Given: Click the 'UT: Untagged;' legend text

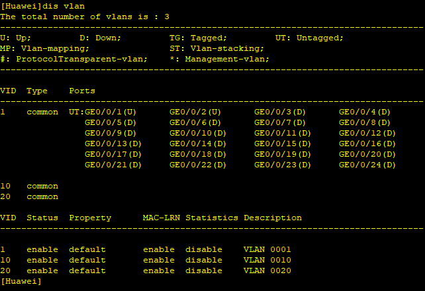Looking at the screenshot, I should (309, 38).
